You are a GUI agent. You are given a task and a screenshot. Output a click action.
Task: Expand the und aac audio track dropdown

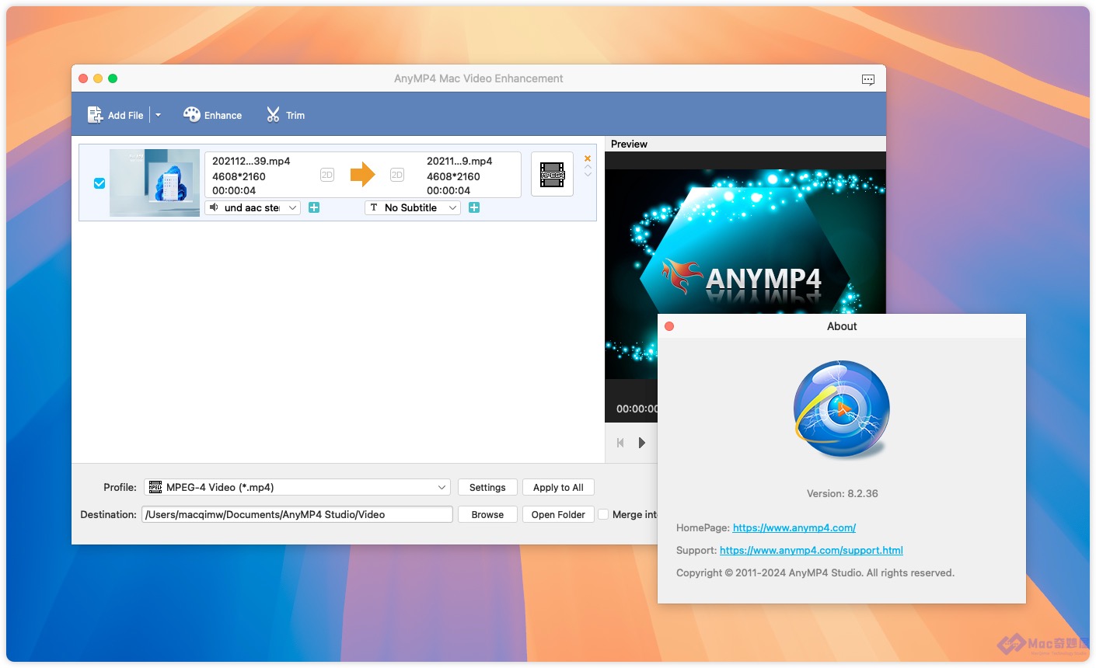(253, 207)
